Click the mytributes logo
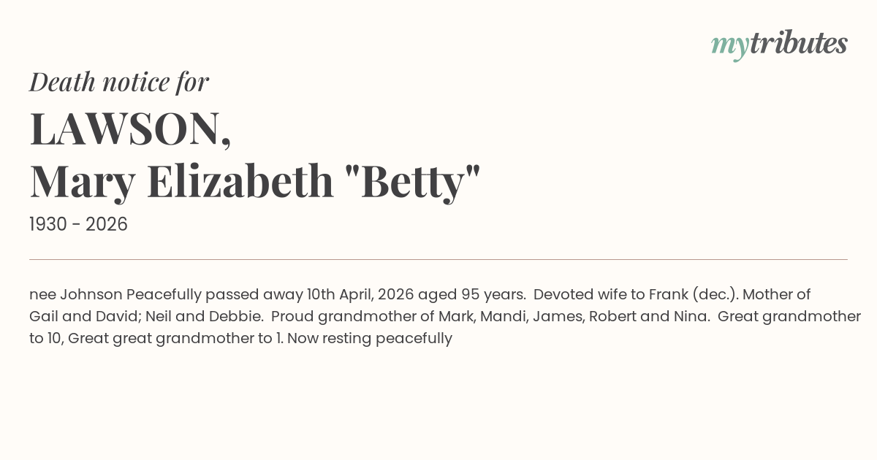The height and width of the screenshot is (460, 877). pyautogui.click(x=778, y=45)
